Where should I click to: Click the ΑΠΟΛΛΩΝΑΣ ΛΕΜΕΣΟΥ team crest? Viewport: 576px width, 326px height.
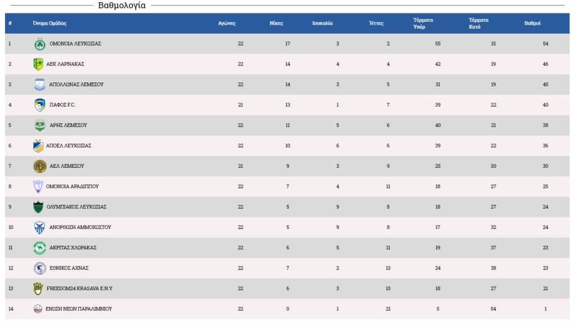tap(39, 85)
